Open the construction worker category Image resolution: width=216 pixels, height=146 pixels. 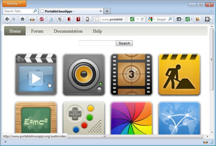coord(179,74)
